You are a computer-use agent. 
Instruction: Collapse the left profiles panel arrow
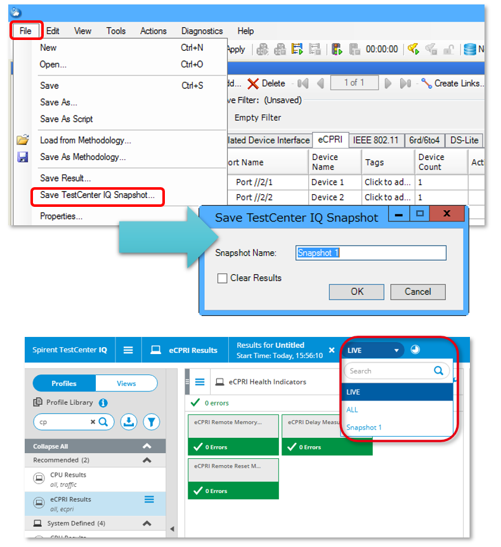tap(172, 529)
